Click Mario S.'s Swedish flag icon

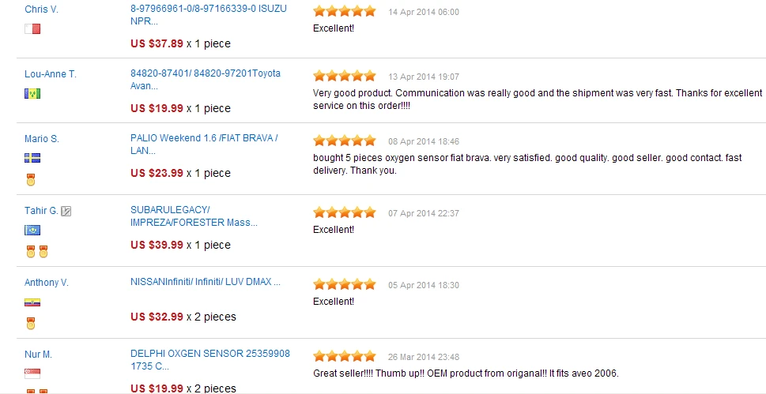[x=32, y=158]
